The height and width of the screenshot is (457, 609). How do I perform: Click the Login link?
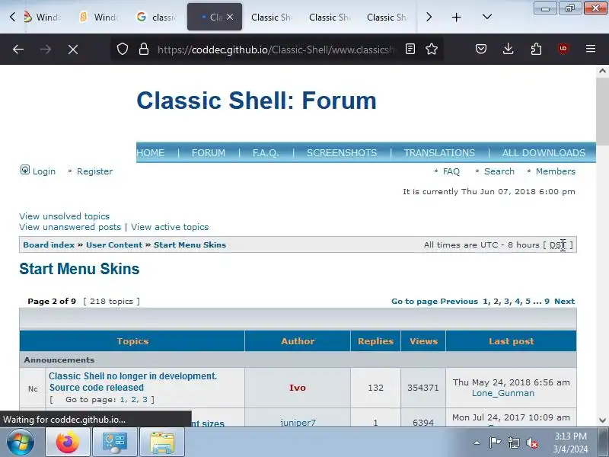tap(44, 171)
